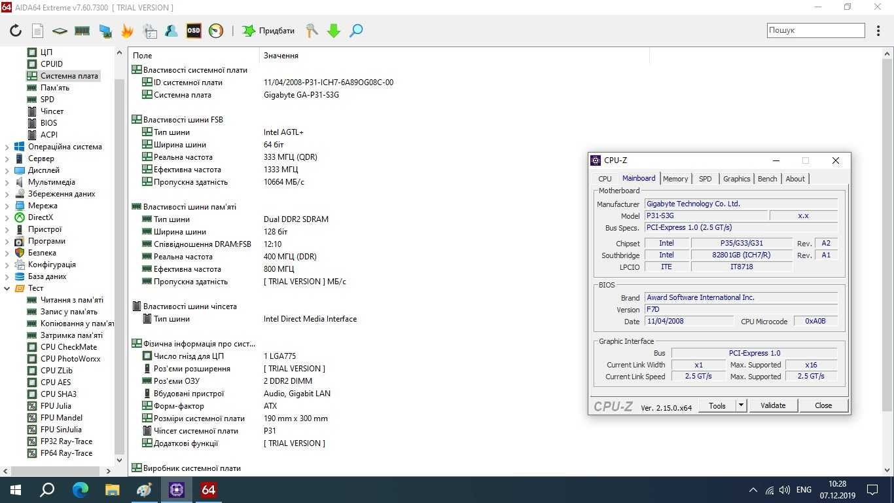The height and width of the screenshot is (503, 894).
Task: Expand the Сервер tree node
Action: (7, 158)
